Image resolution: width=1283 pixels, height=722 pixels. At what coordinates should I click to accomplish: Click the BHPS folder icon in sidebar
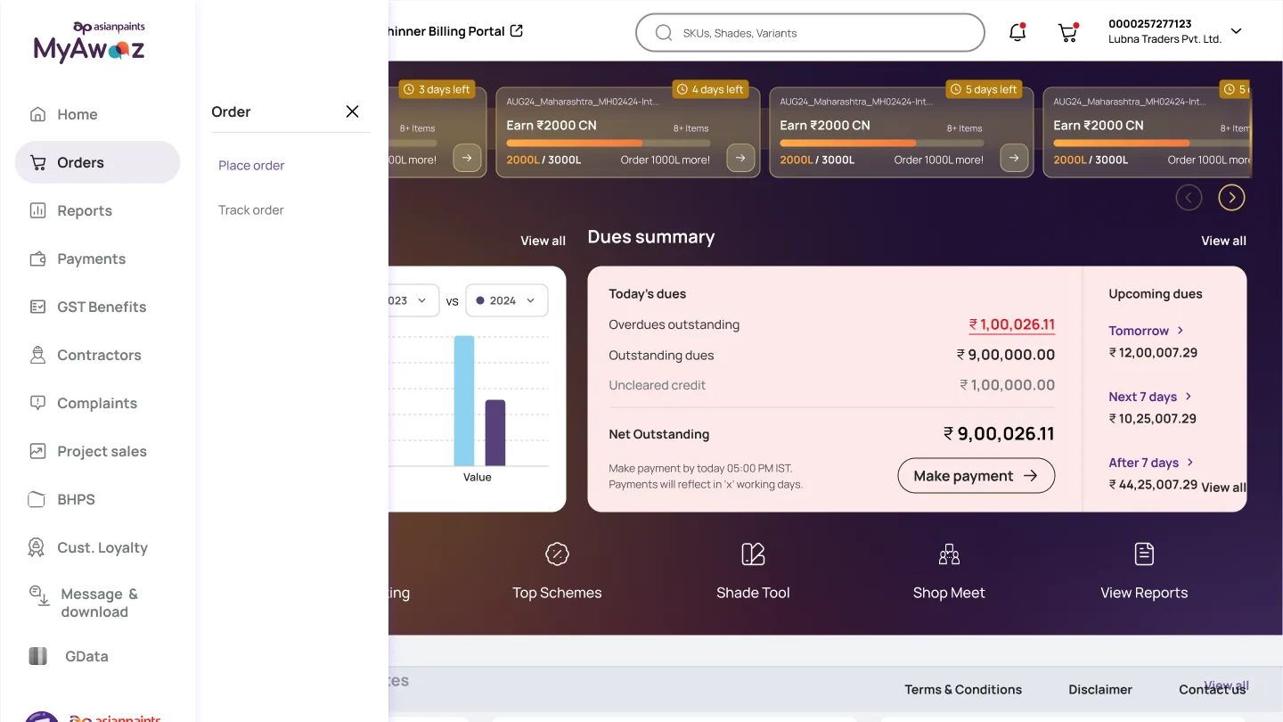point(37,499)
